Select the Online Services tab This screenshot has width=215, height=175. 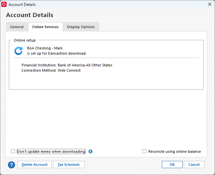45,27
